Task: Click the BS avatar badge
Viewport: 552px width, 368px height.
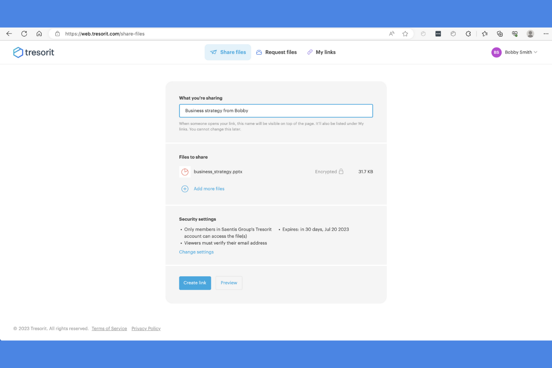Action: (x=496, y=52)
